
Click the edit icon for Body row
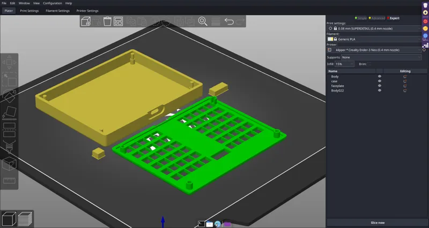click(x=405, y=77)
